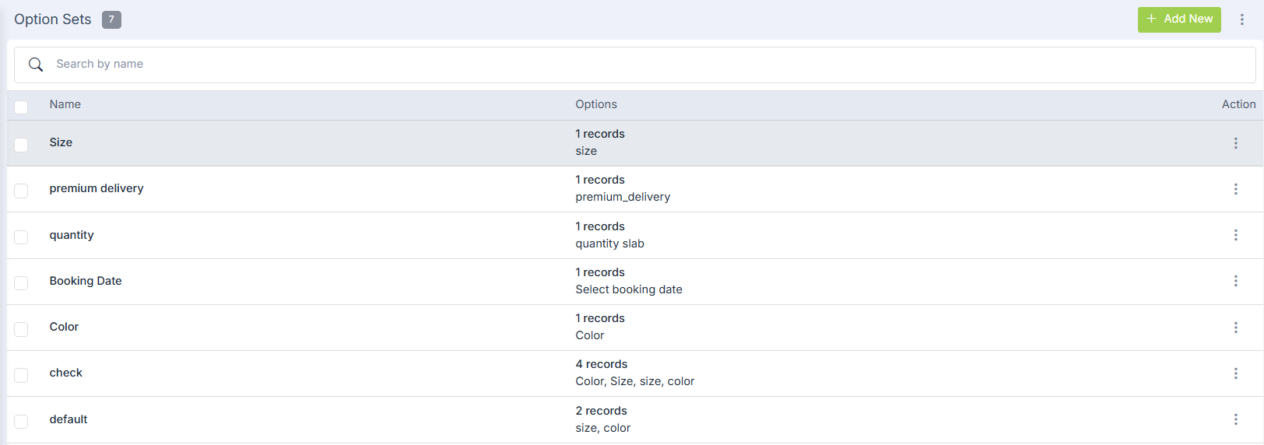Image resolution: width=1264 pixels, height=445 pixels.
Task: Open action menu for Booking Date row
Action: 1235,281
